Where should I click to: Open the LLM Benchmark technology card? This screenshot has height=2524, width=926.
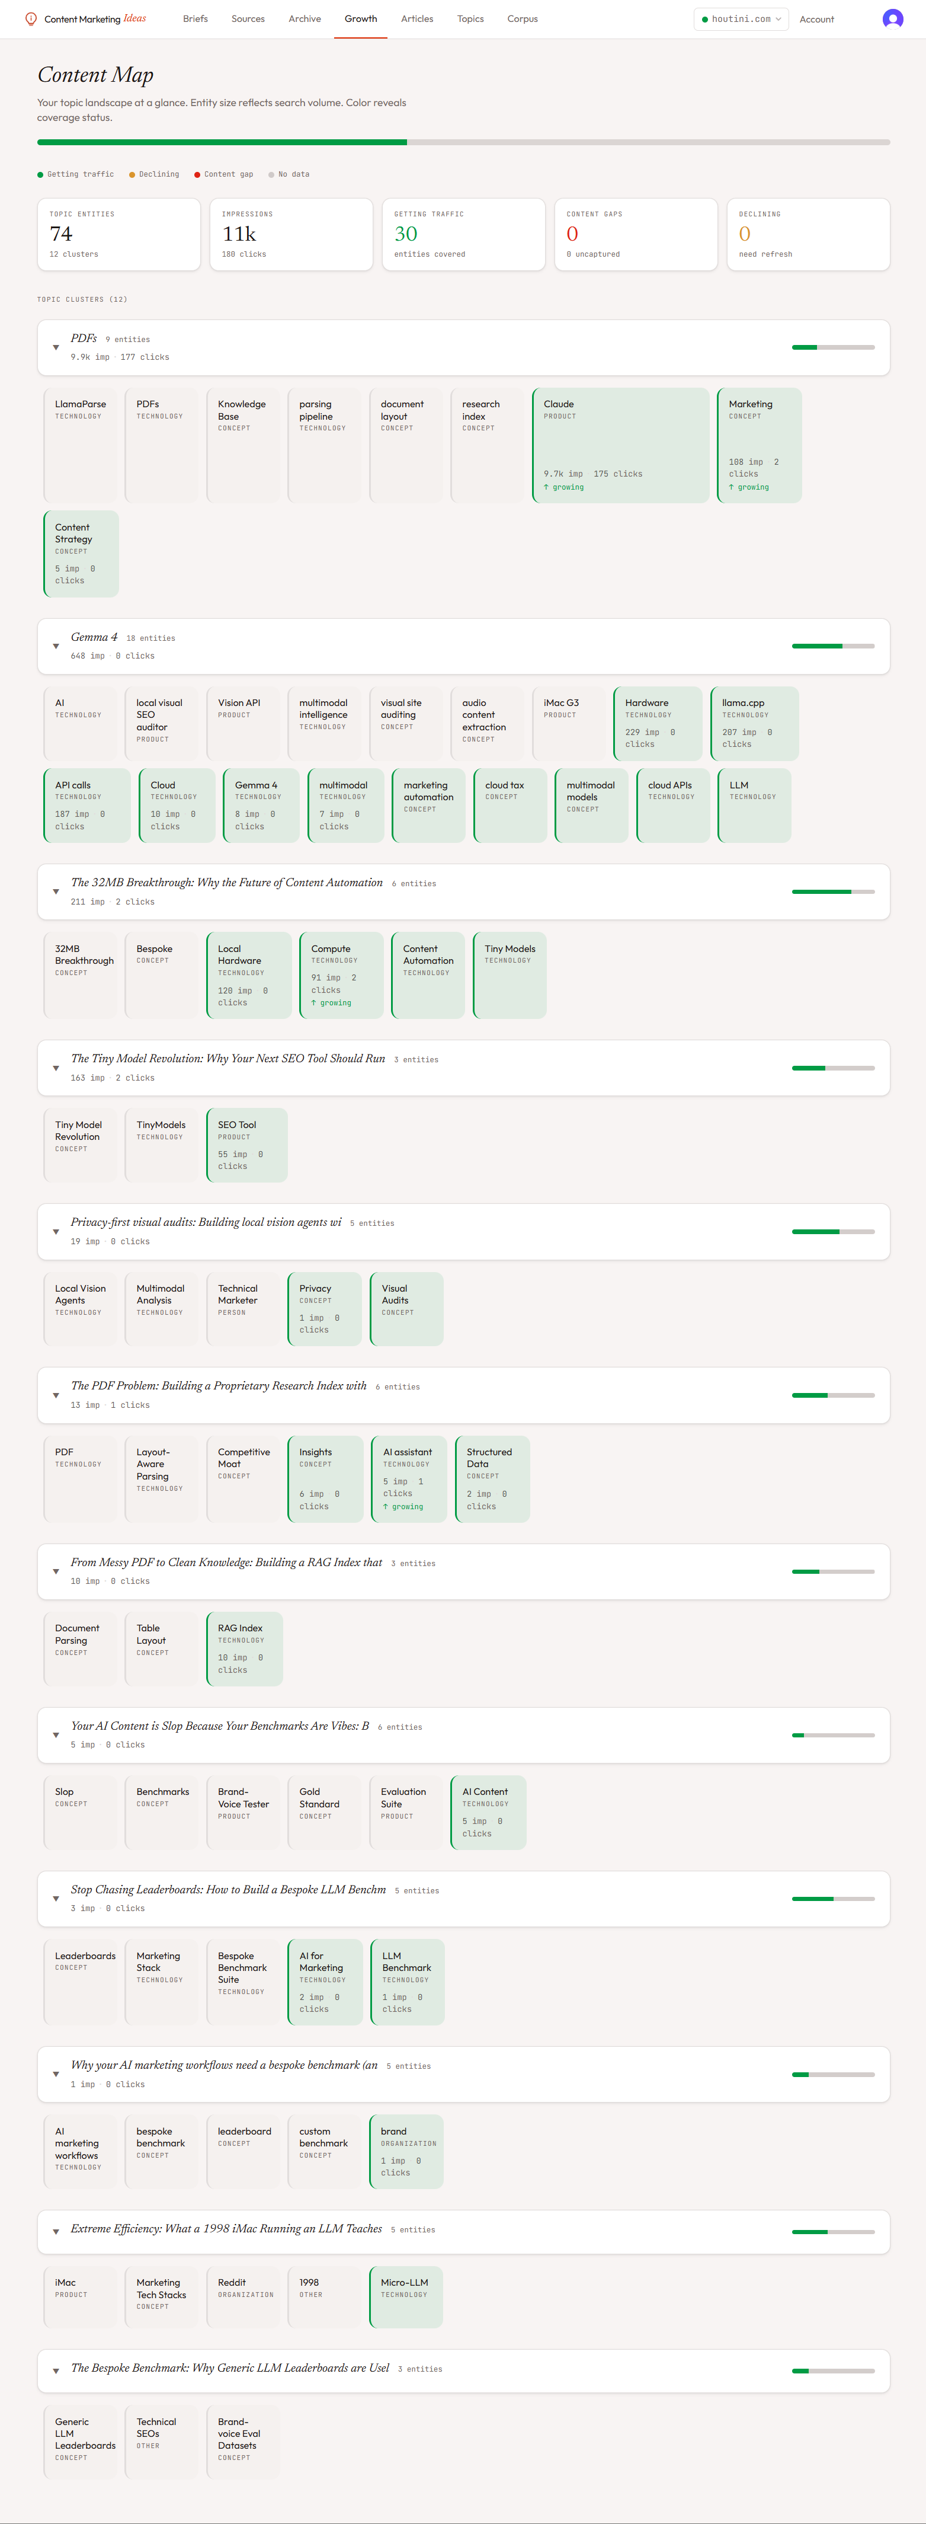click(407, 1982)
